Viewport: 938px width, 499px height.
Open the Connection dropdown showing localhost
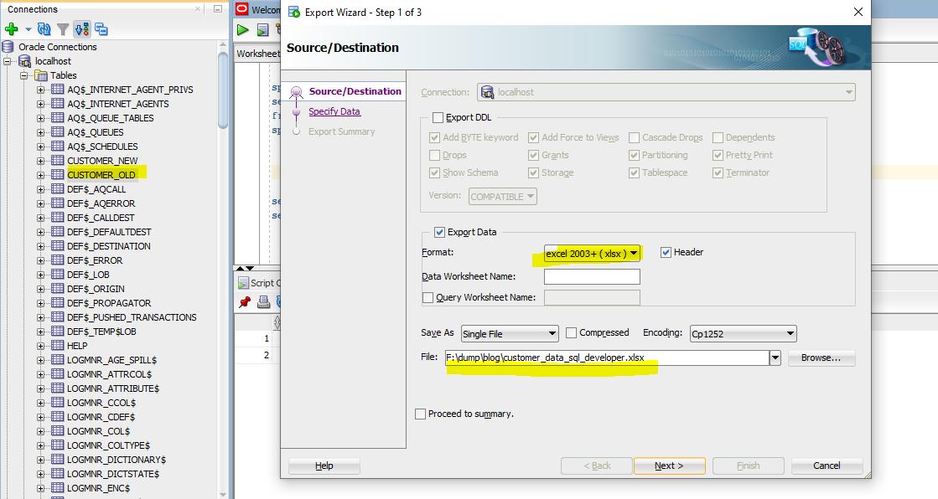666,92
